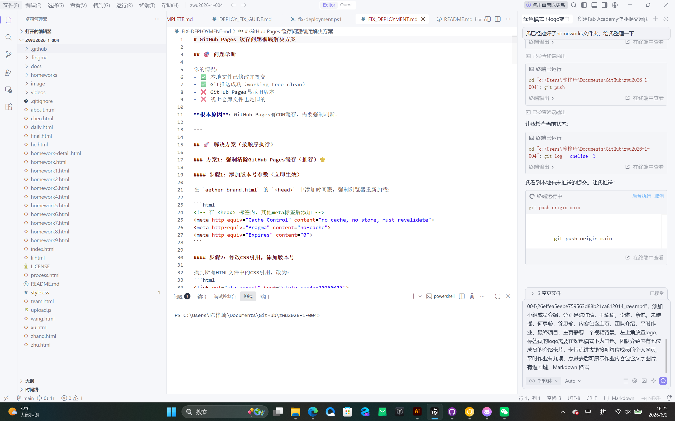This screenshot has height=421, width=675.
Task: Kill the terminal with trash icon
Action: coord(472,296)
